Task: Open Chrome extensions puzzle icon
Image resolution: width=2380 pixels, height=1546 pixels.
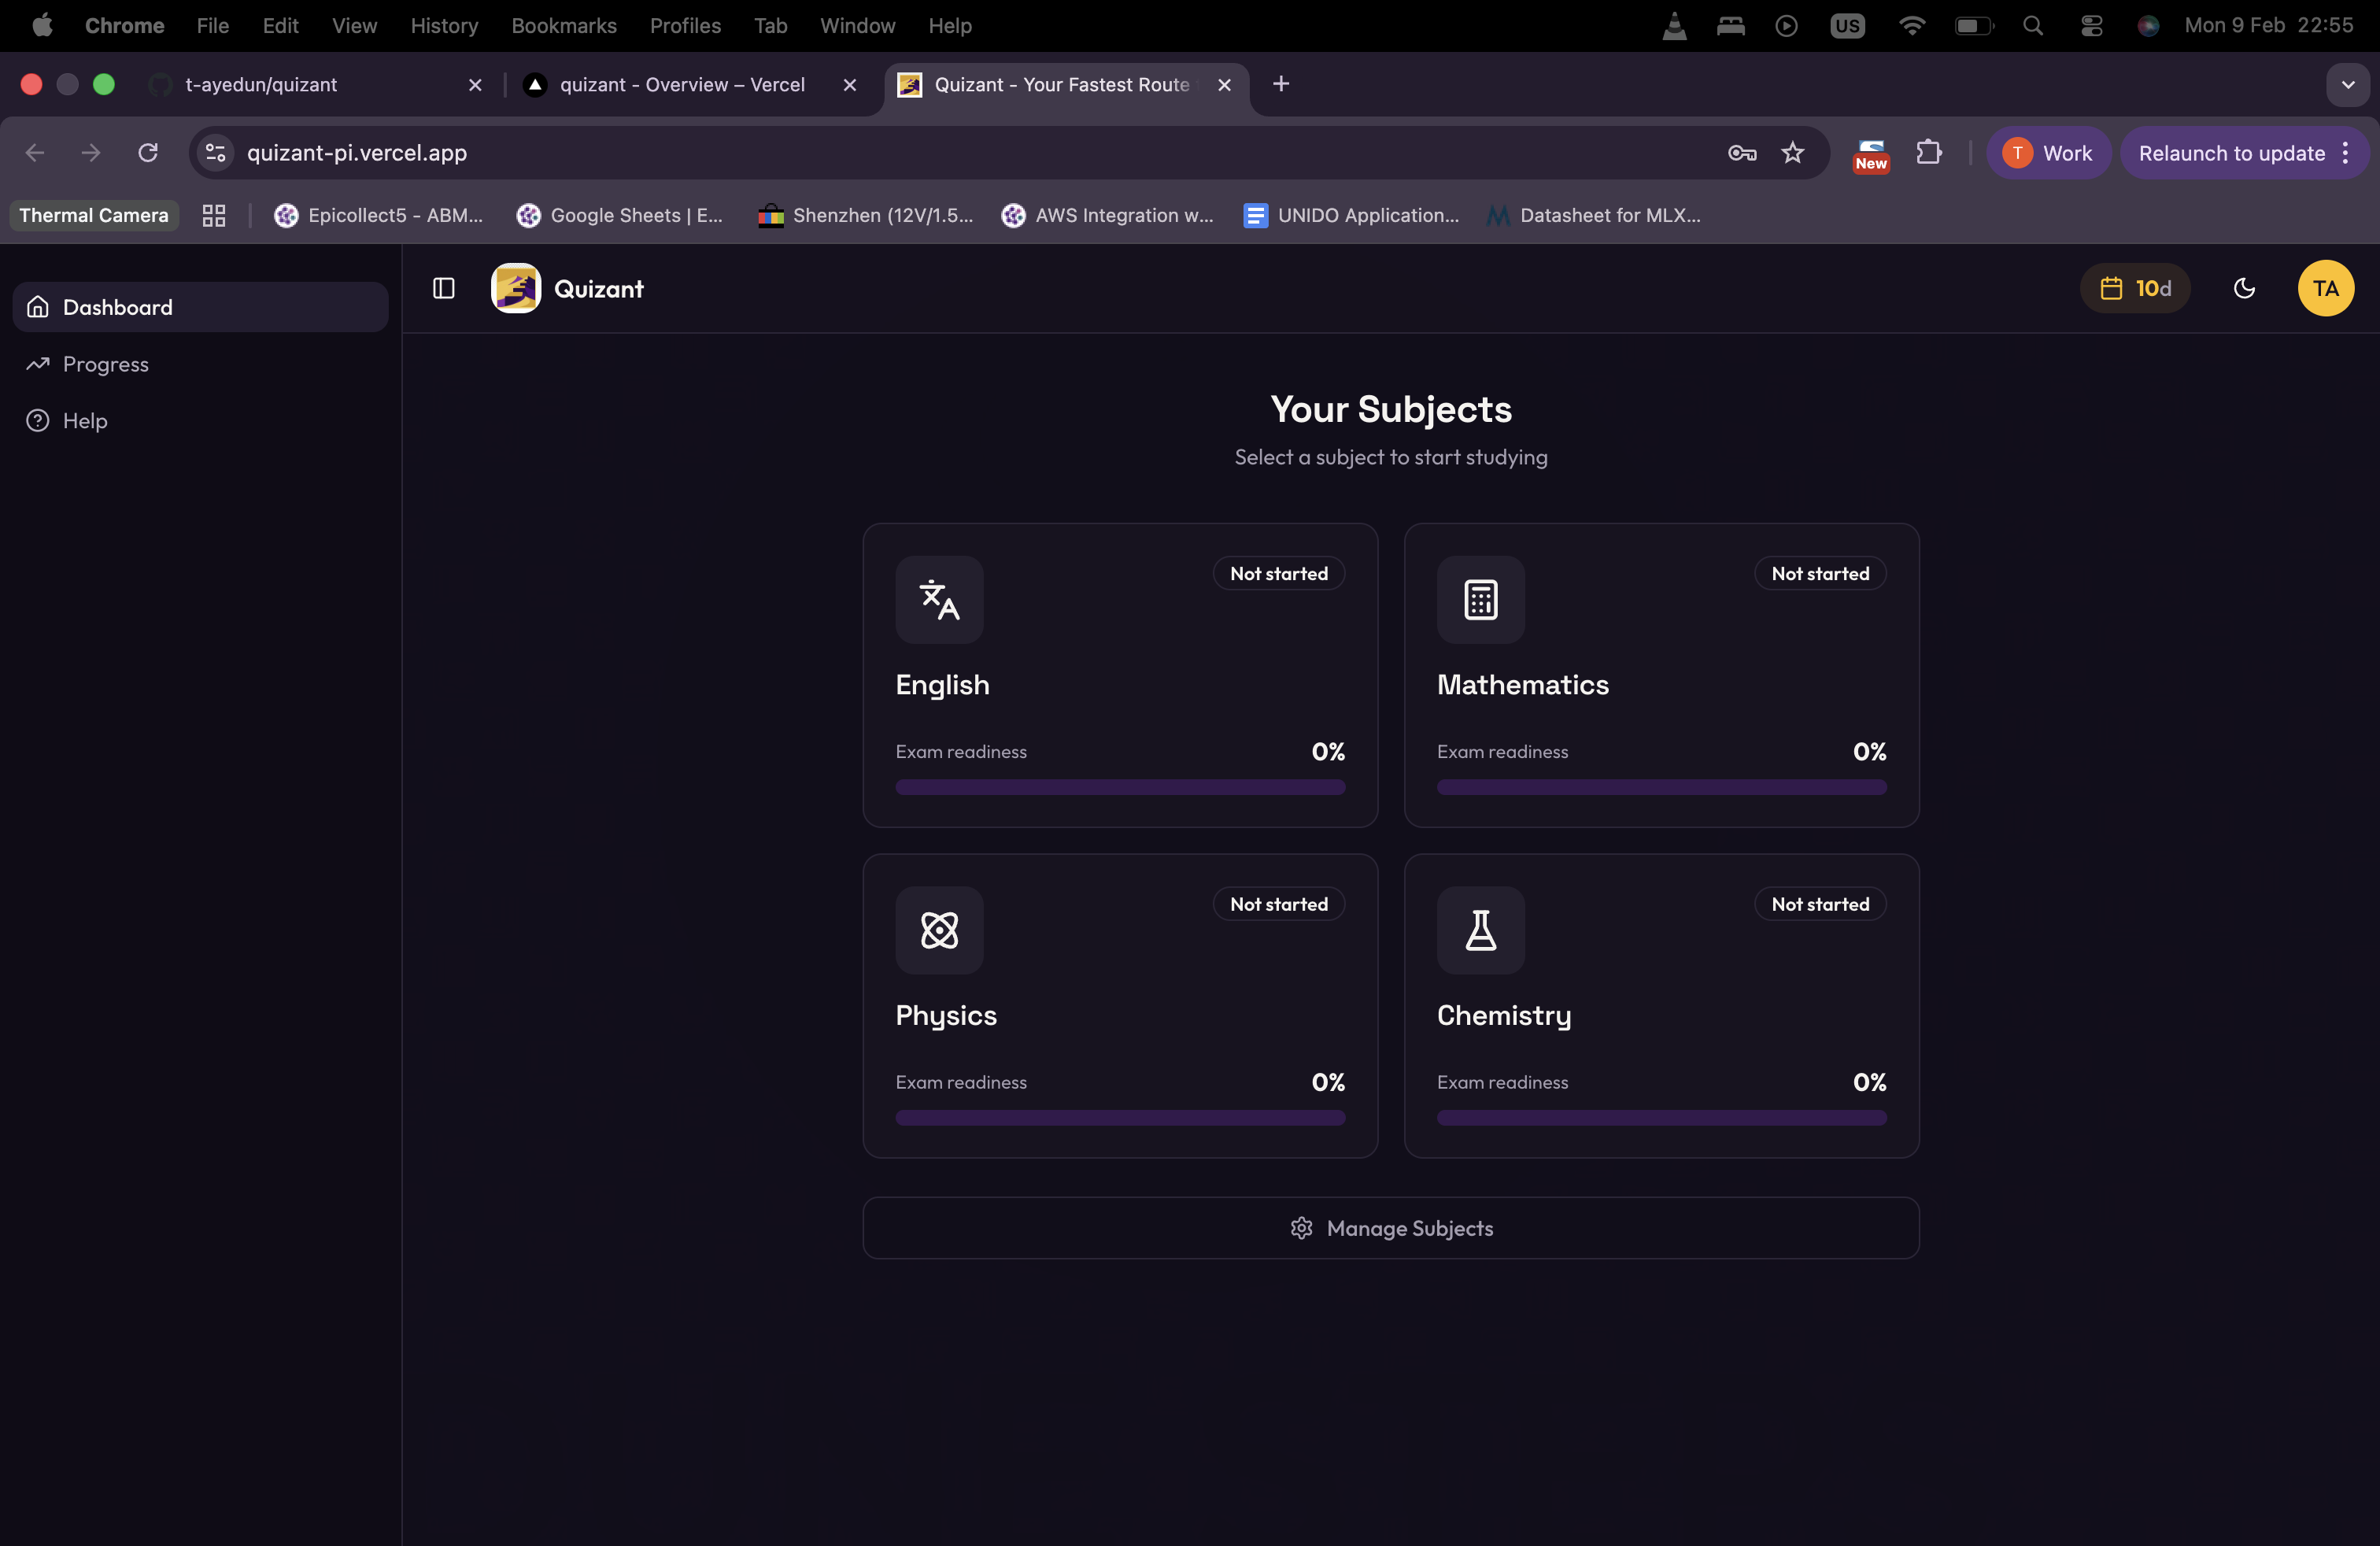Action: coord(1928,152)
